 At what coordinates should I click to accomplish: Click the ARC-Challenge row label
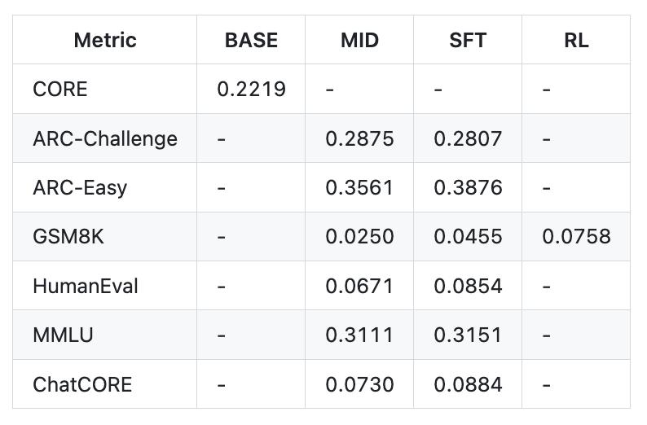coord(104,138)
